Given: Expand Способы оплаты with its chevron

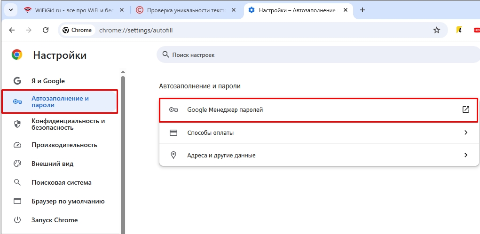Looking at the screenshot, I should (x=466, y=133).
